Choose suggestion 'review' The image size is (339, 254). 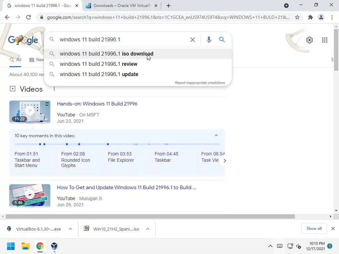coord(138,64)
